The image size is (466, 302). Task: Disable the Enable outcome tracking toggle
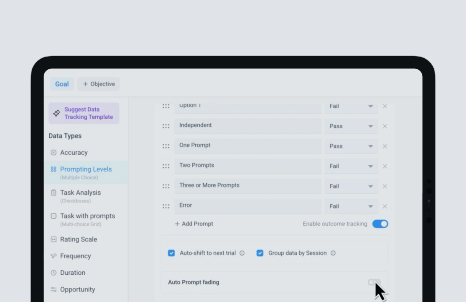click(x=380, y=224)
